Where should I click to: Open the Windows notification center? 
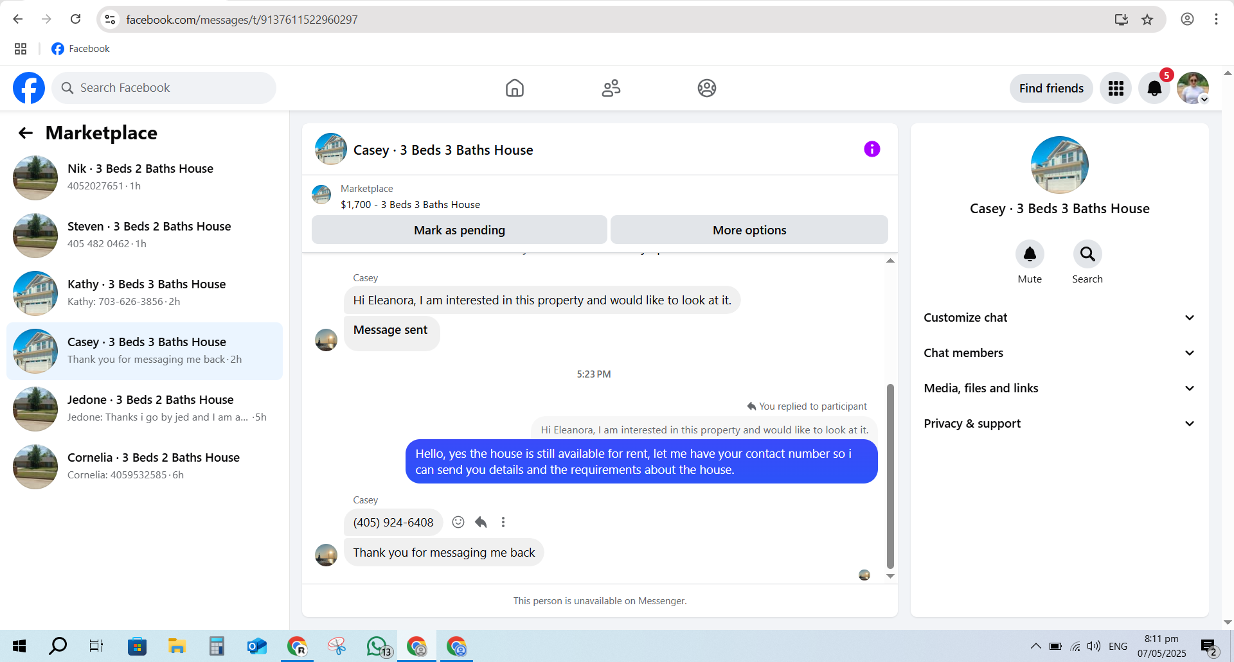coord(1209,646)
